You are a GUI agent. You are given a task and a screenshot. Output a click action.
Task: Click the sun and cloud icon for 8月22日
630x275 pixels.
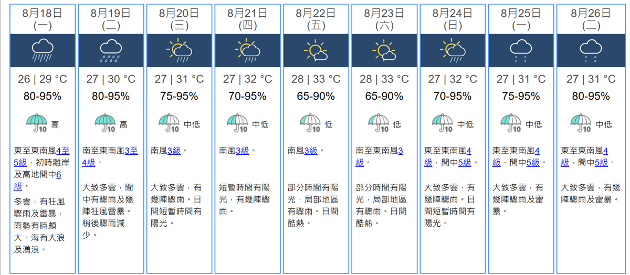pyautogui.click(x=316, y=50)
